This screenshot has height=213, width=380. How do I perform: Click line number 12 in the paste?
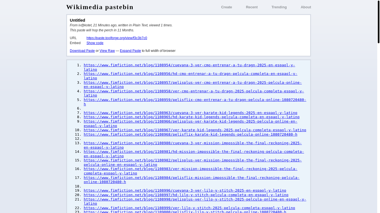(78, 139)
